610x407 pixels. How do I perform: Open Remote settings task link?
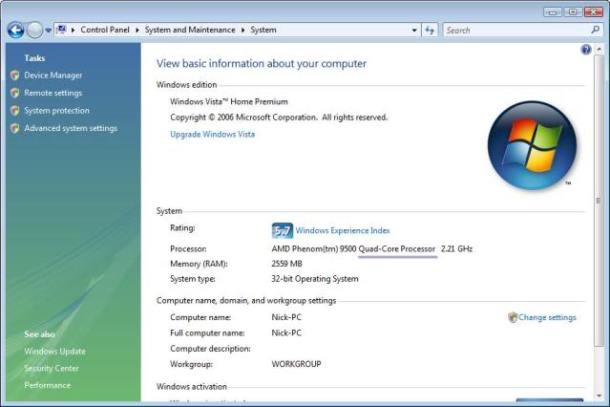[x=53, y=93]
